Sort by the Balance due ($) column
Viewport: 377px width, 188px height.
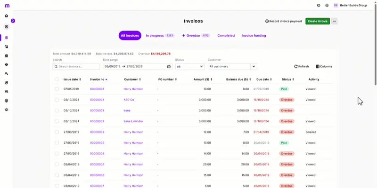click(238, 79)
